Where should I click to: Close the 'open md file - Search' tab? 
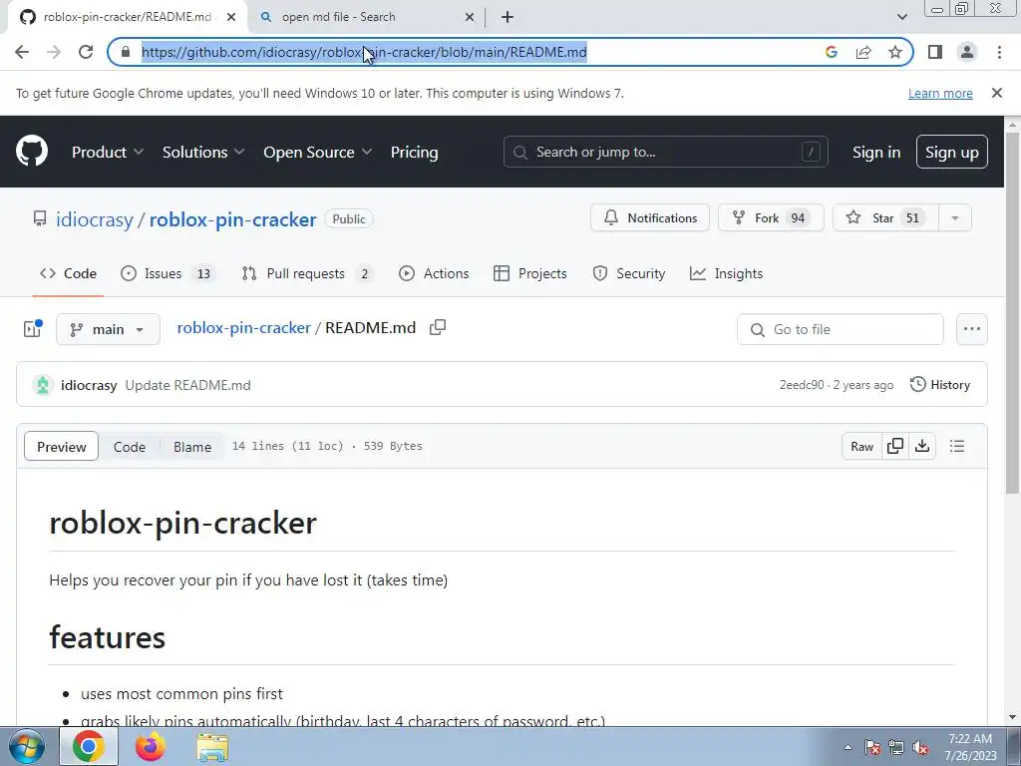coord(470,17)
